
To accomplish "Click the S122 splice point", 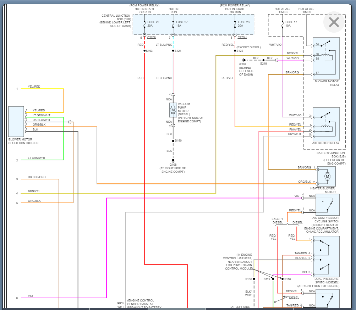I will pyautogui.click(x=235, y=51).
